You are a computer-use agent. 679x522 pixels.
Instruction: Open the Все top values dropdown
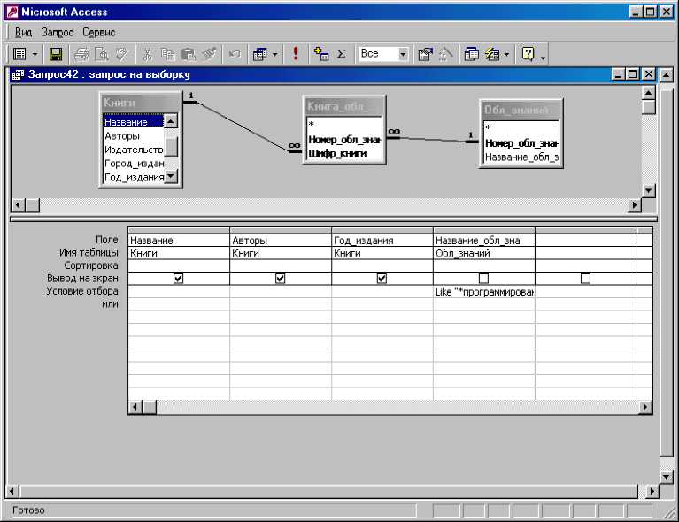403,54
